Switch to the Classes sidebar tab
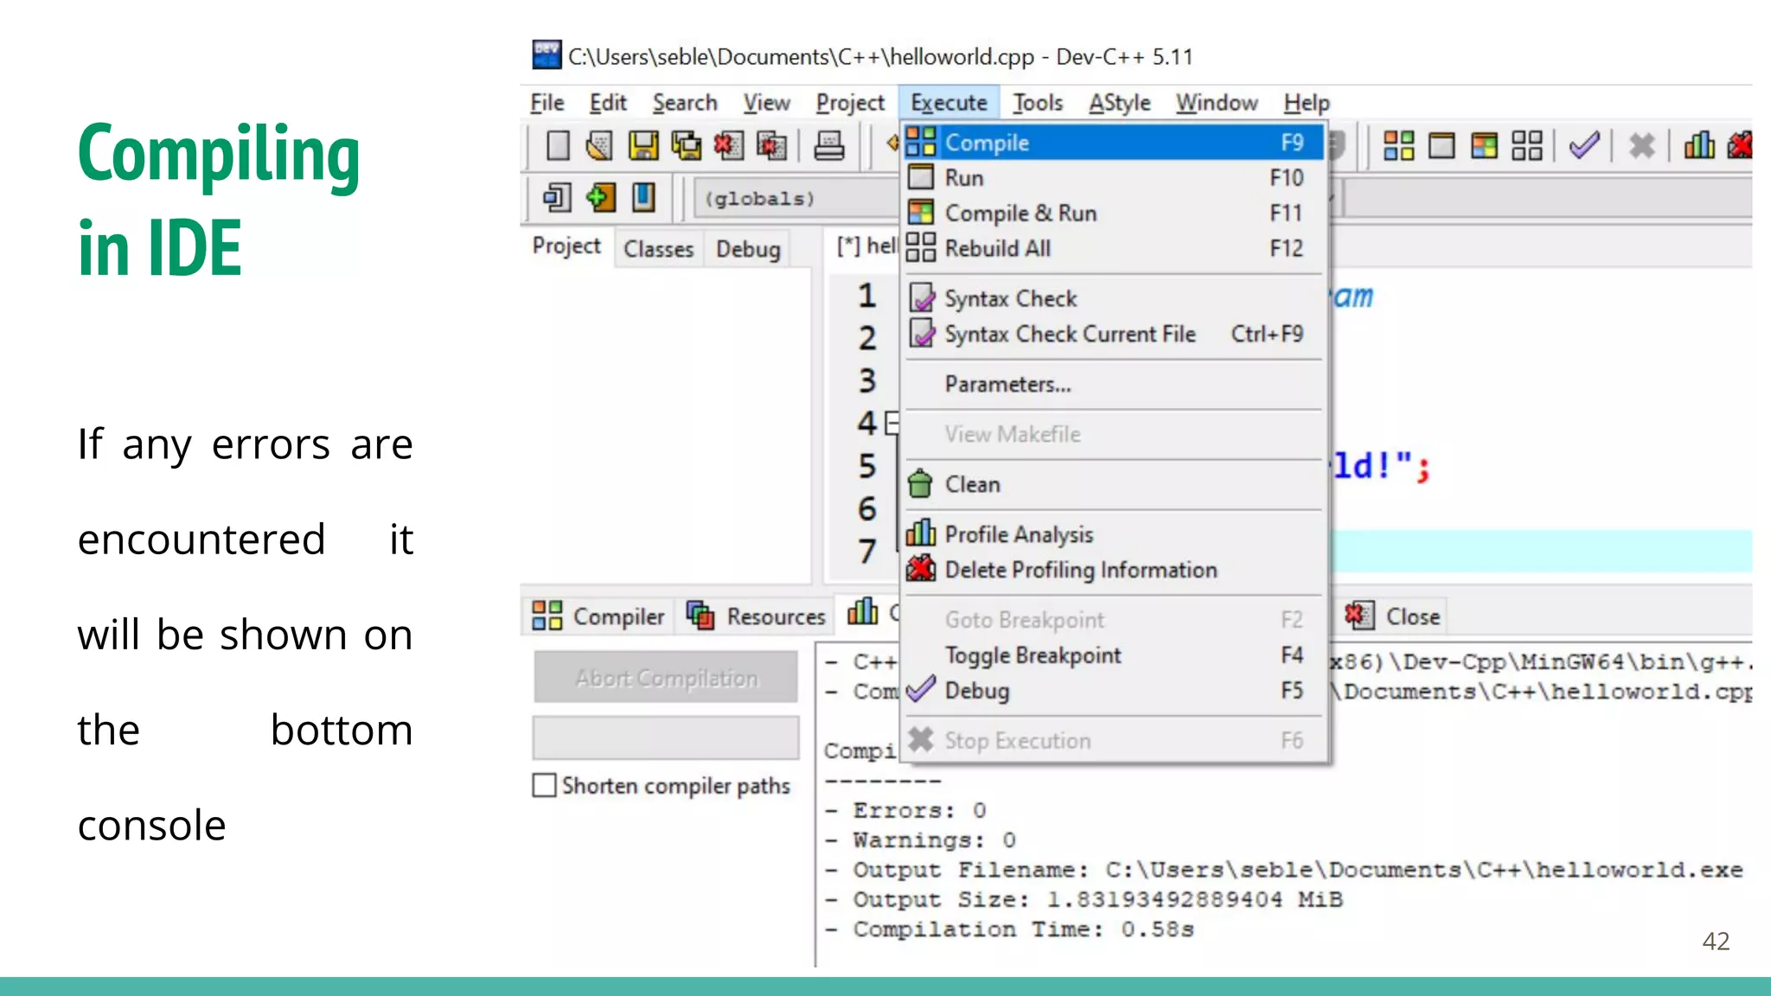Image resolution: width=1771 pixels, height=996 pixels. point(659,249)
